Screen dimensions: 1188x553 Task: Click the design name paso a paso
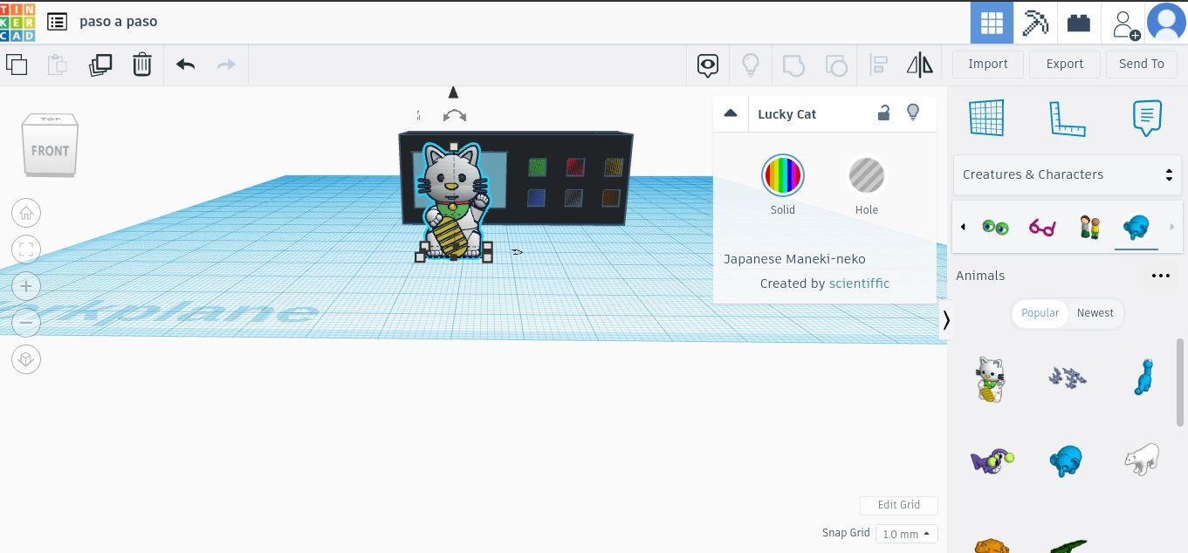[119, 21]
